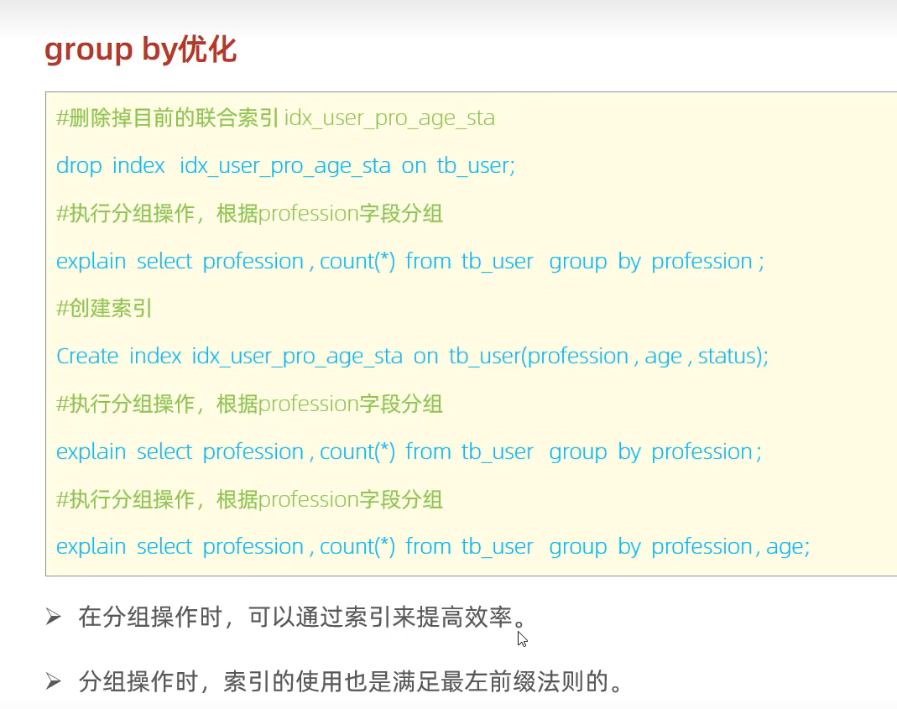The image size is (897, 709).
Task: Click "idx_user_pro_age_sta" in the green comment line
Action: click(x=389, y=117)
